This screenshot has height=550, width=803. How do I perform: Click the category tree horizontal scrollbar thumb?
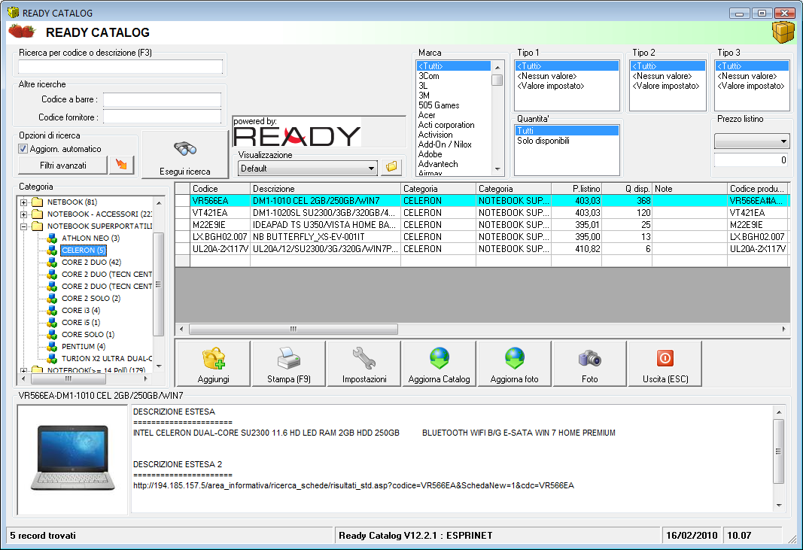pos(68,379)
